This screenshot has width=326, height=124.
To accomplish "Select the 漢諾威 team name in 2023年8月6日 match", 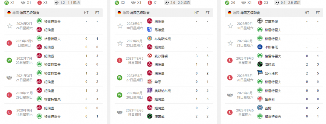I will pyautogui.click(x=159, y=117).
